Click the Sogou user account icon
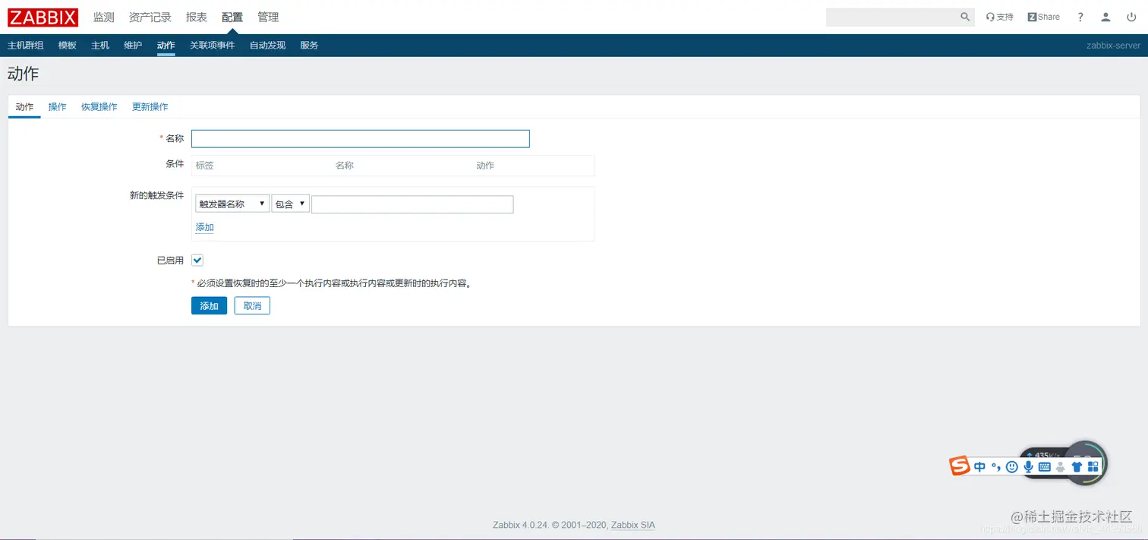The height and width of the screenshot is (540, 1148). (x=1061, y=467)
